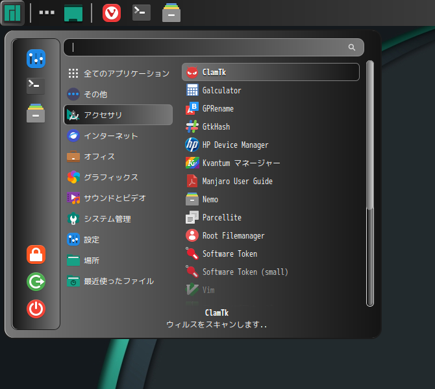The width and height of the screenshot is (435, 389).
Task: Select システム管理 category
Action: (118, 219)
